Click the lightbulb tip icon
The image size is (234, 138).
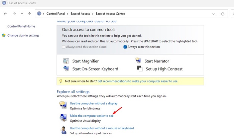click(x=61, y=81)
